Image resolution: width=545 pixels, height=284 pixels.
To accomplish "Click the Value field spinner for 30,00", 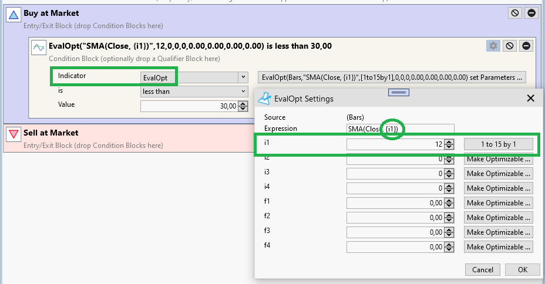I will pos(243,106).
